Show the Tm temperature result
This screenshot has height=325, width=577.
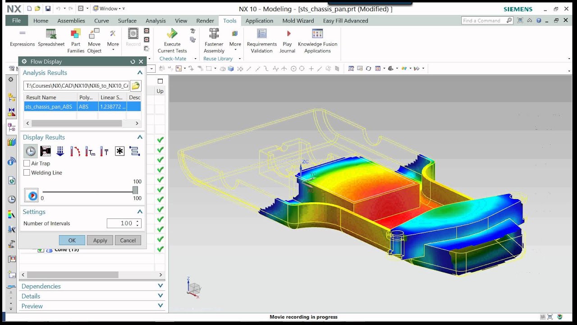[x=90, y=151]
